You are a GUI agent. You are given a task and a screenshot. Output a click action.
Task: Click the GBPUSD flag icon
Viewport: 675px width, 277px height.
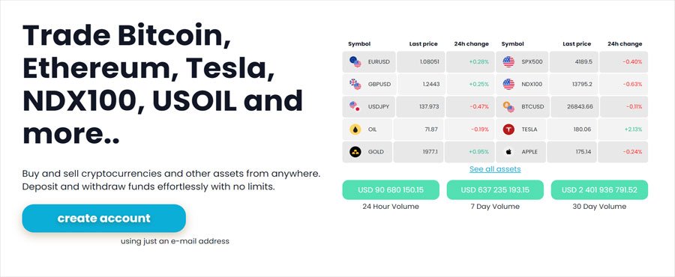355,84
